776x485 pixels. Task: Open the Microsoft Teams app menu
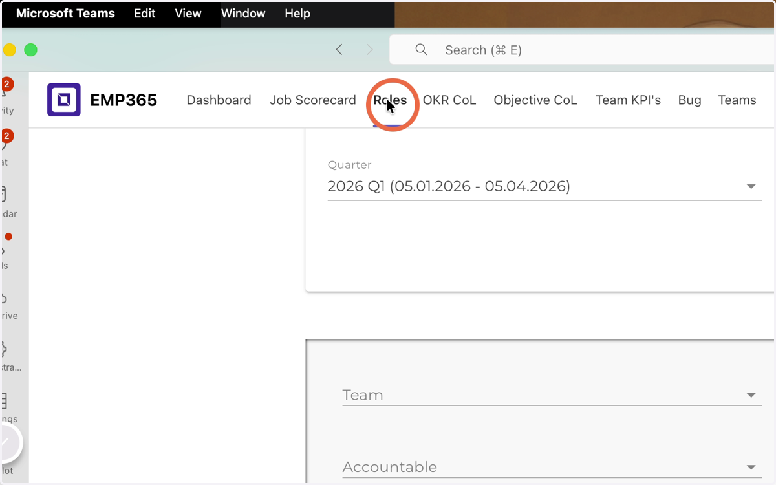(65, 13)
